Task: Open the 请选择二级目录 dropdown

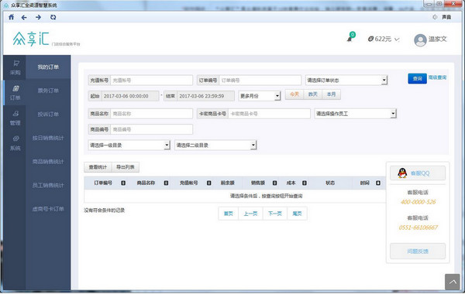Action: click(x=215, y=145)
